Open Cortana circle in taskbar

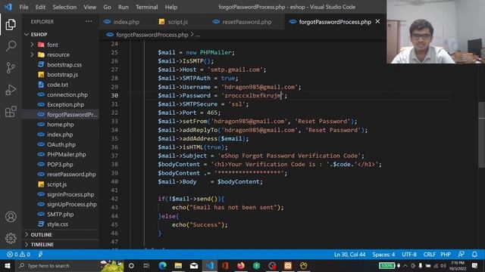[x=131, y=265]
